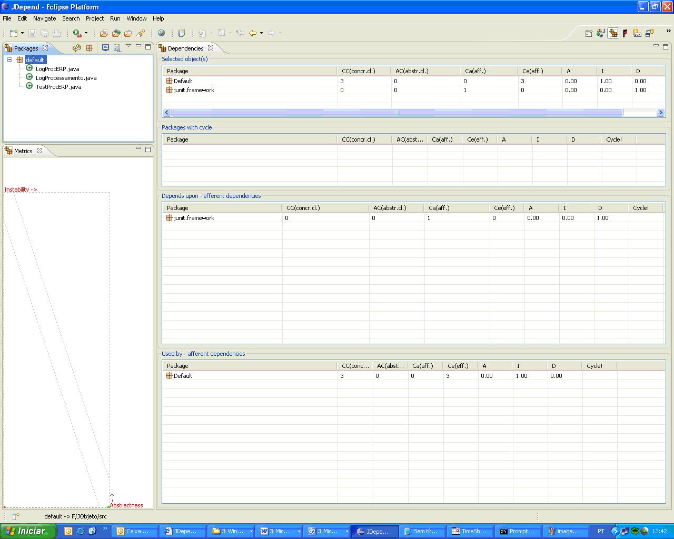Click the monitor icon in Packages toolbar
This screenshot has width=674, height=539.
pos(105,48)
